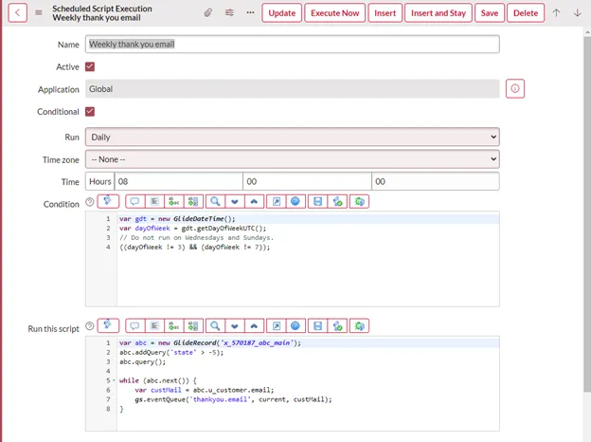
Task: Open the additional actions hamburger menu
Action: [x=39, y=13]
